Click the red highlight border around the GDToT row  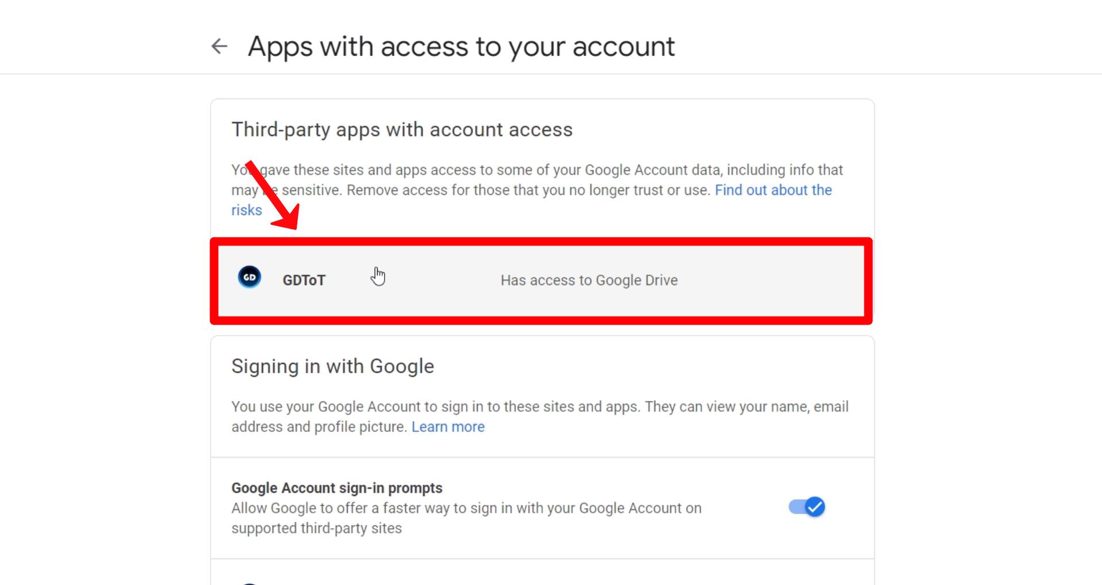click(541, 241)
